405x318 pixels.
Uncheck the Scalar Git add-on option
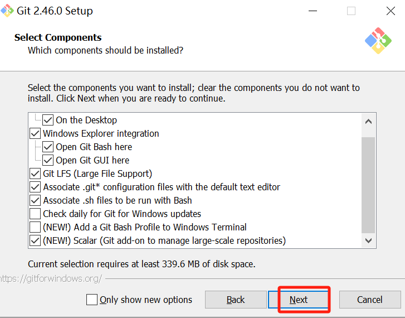pos(35,240)
